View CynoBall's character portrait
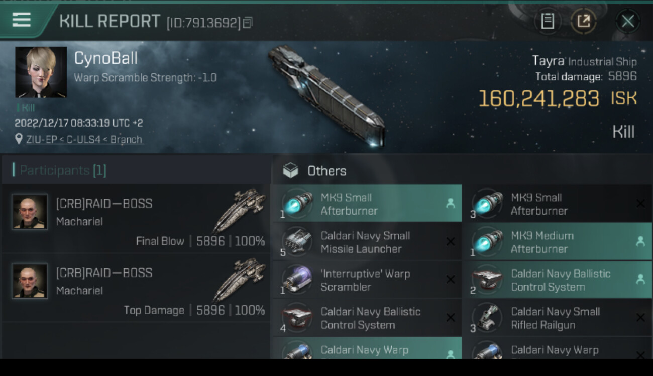The image size is (653, 376). click(x=41, y=72)
